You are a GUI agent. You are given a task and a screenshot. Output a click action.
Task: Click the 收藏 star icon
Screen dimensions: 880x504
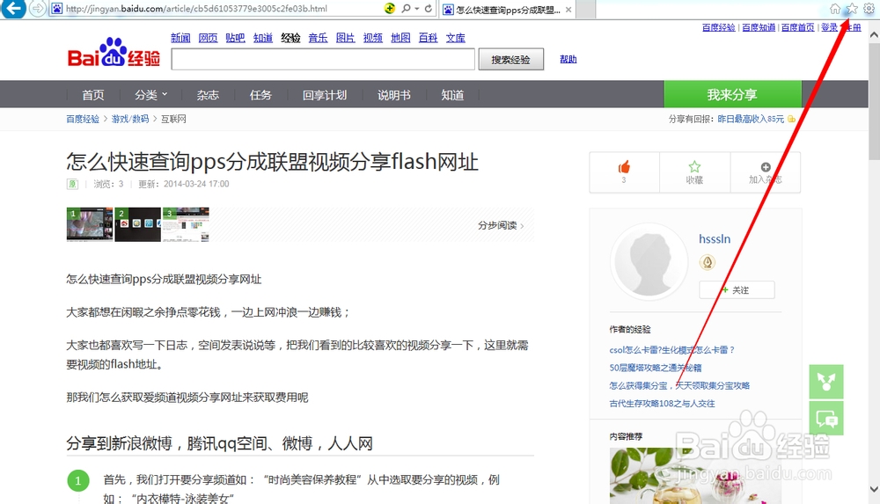click(x=694, y=167)
